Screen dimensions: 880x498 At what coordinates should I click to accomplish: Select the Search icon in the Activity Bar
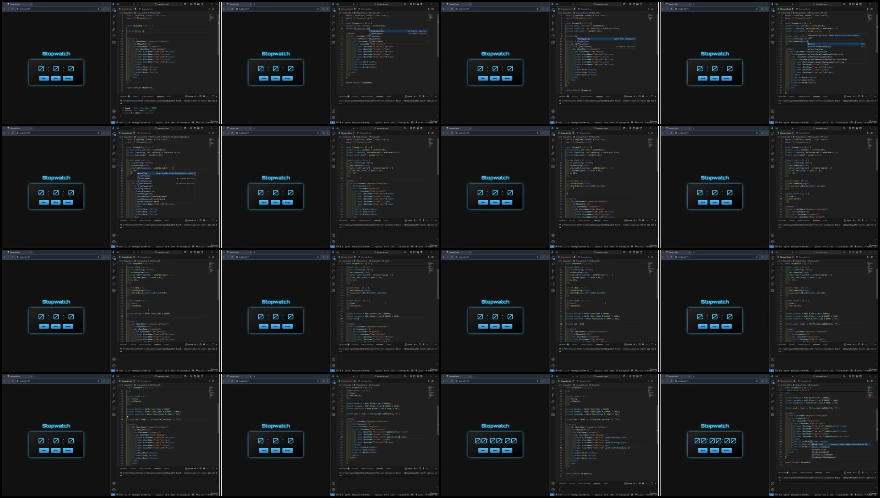pyautogui.click(x=114, y=16)
